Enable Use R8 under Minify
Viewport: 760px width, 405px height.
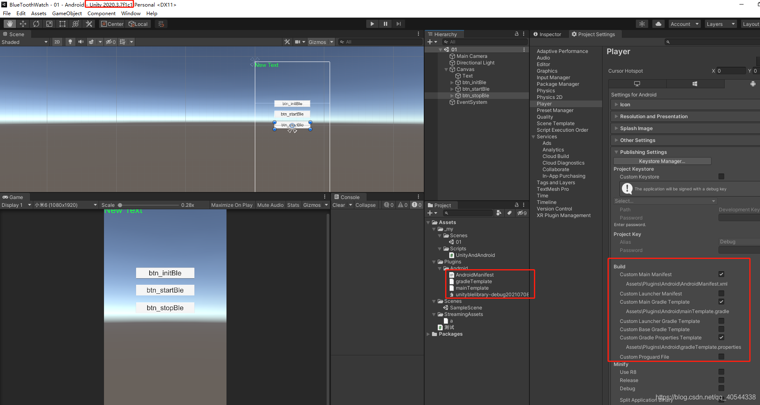[x=721, y=372]
